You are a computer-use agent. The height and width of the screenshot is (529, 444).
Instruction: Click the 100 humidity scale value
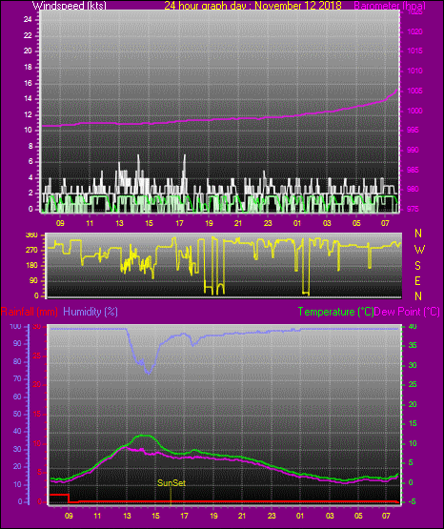[15, 326]
